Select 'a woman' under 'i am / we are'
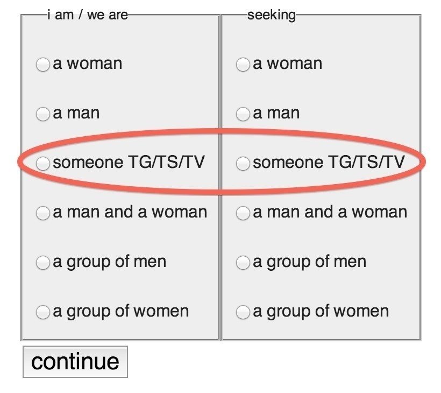 point(42,65)
